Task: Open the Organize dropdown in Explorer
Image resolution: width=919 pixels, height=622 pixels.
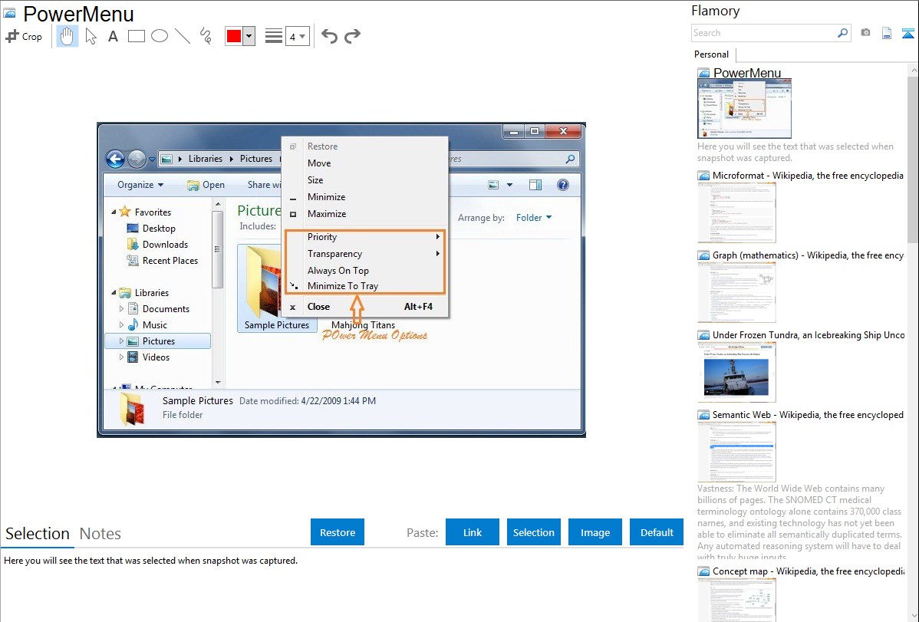Action: 140,185
